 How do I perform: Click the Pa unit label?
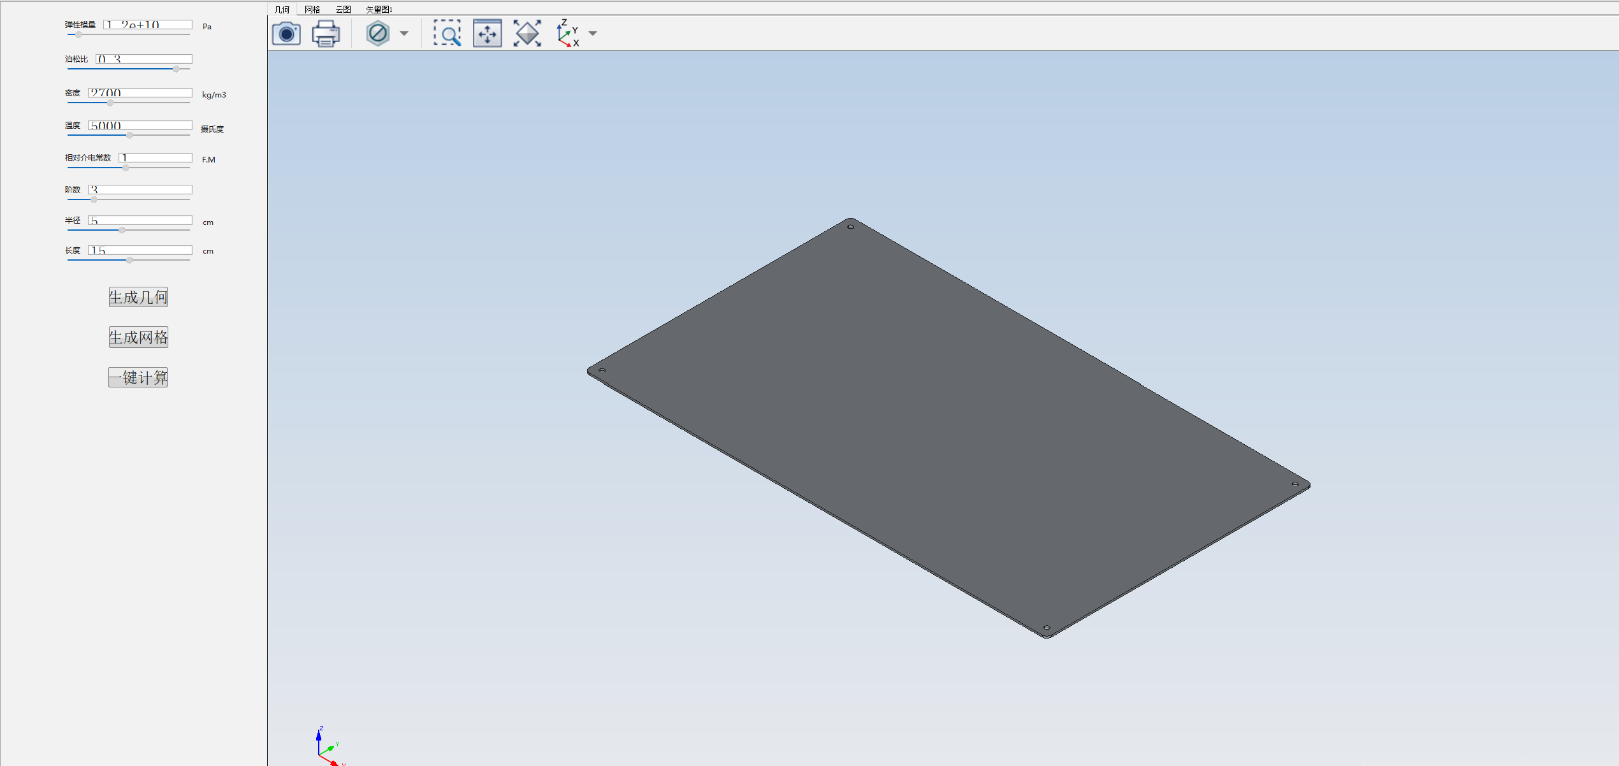(x=207, y=27)
